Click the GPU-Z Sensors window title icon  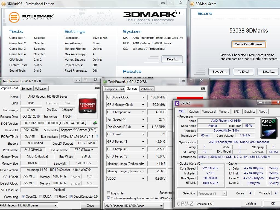[x=105, y=82]
